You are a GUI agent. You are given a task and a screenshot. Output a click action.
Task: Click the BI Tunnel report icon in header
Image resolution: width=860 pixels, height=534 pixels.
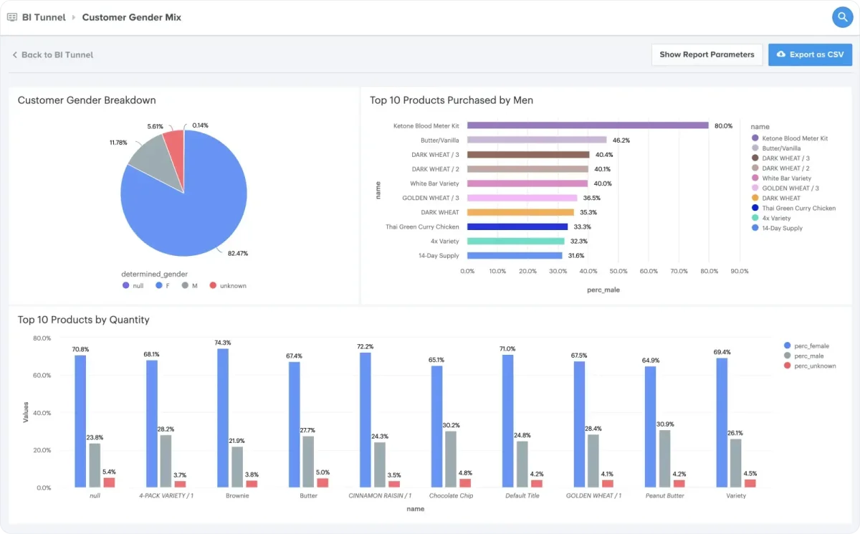[x=12, y=17]
